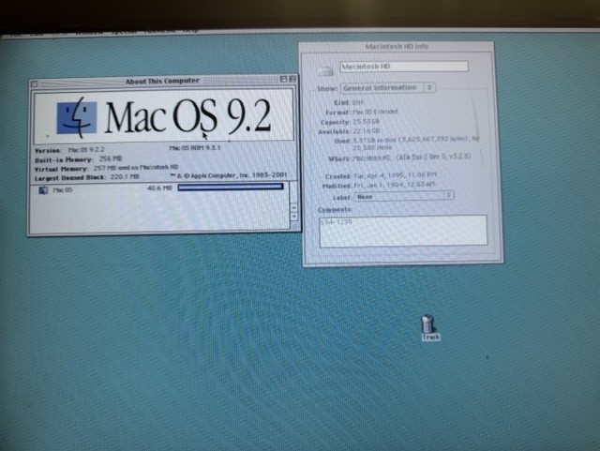600x451 pixels.
Task: Close the About This Computer window
Action: 35,83
